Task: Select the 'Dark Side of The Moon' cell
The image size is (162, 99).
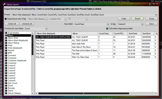Action: 85,47
